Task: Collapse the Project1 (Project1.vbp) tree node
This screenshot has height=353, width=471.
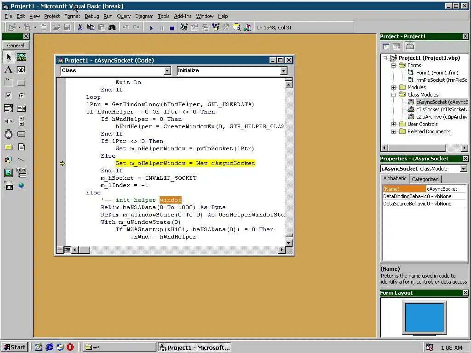Action: coord(385,58)
